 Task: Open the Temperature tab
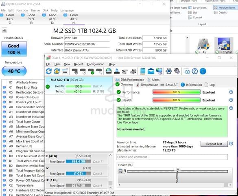tap(147, 85)
